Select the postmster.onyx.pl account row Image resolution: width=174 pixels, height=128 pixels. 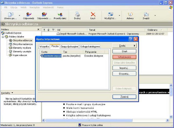74,56
